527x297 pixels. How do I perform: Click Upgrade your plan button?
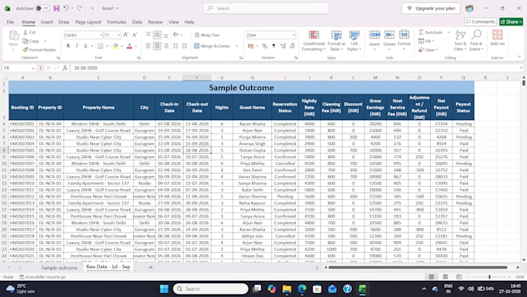[431, 8]
